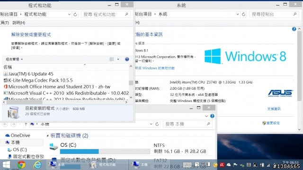The image size is (303, 170).
Task: Click help icon in 系統 window
Action: (x=294, y=29)
